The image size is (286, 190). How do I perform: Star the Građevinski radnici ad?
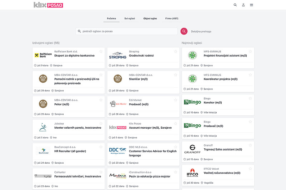pos(176,51)
